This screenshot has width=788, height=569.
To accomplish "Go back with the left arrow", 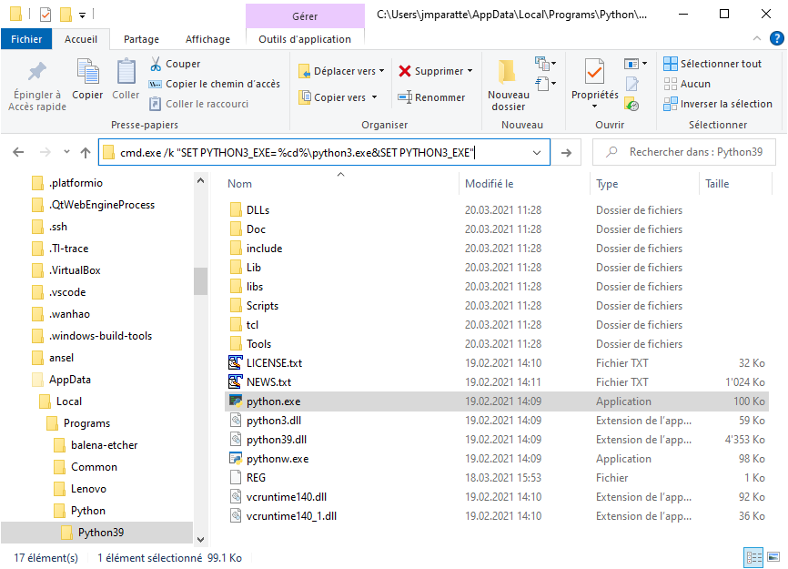I will point(18,152).
